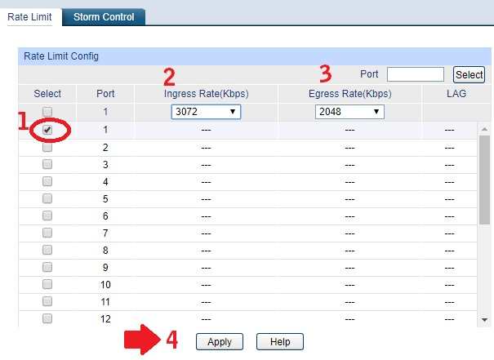Viewport: 494px width, 360px height.
Task: Click the Egress Rate(Kbps) column header
Action: click(349, 94)
